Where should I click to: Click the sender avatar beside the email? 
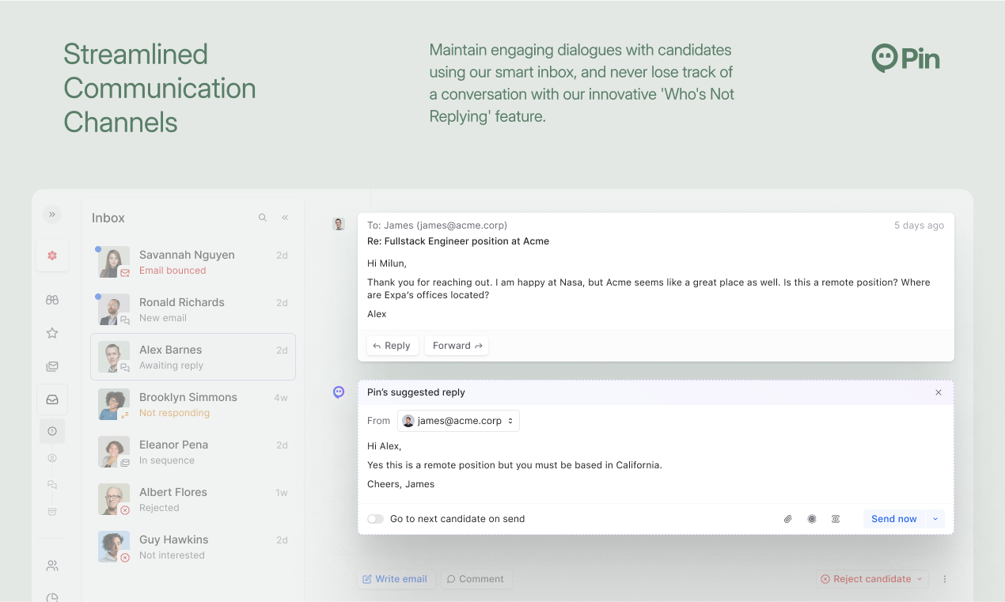[x=339, y=224]
